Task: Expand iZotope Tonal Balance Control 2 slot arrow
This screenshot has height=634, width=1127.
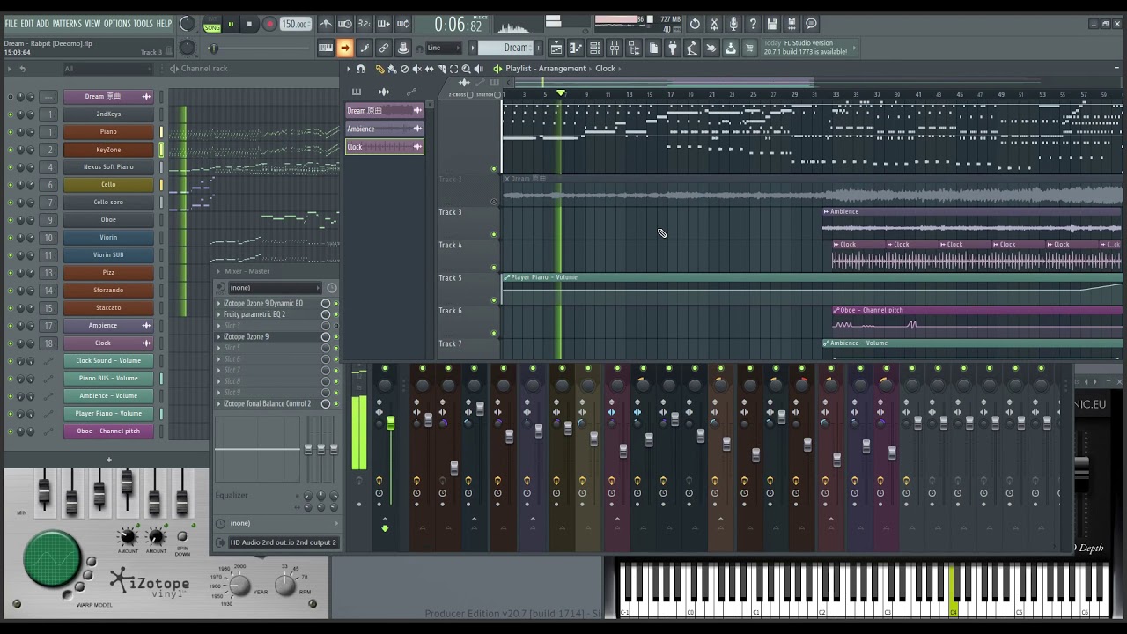Action: [x=219, y=403]
